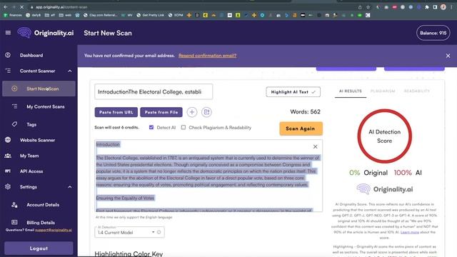Switch to the Readability tab
This screenshot has width=457, height=257.
(x=417, y=91)
